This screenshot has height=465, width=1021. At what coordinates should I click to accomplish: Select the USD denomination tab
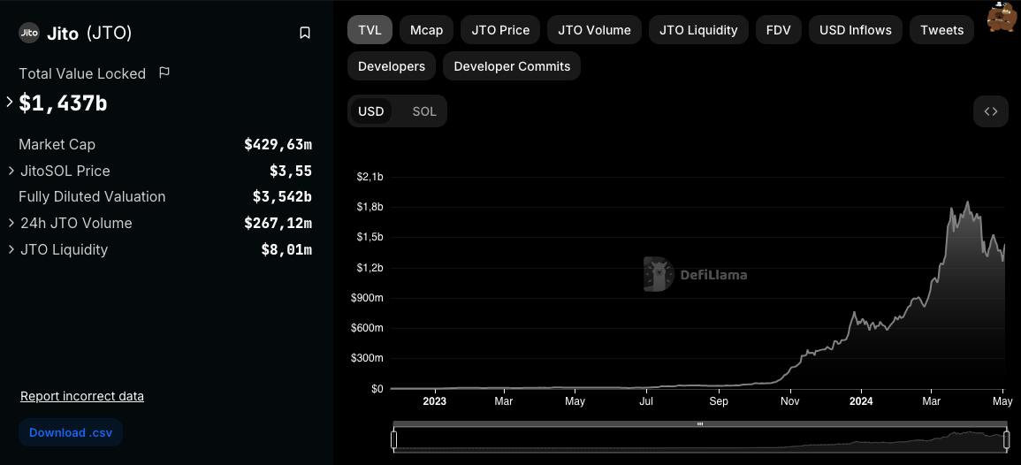pyautogui.click(x=371, y=111)
